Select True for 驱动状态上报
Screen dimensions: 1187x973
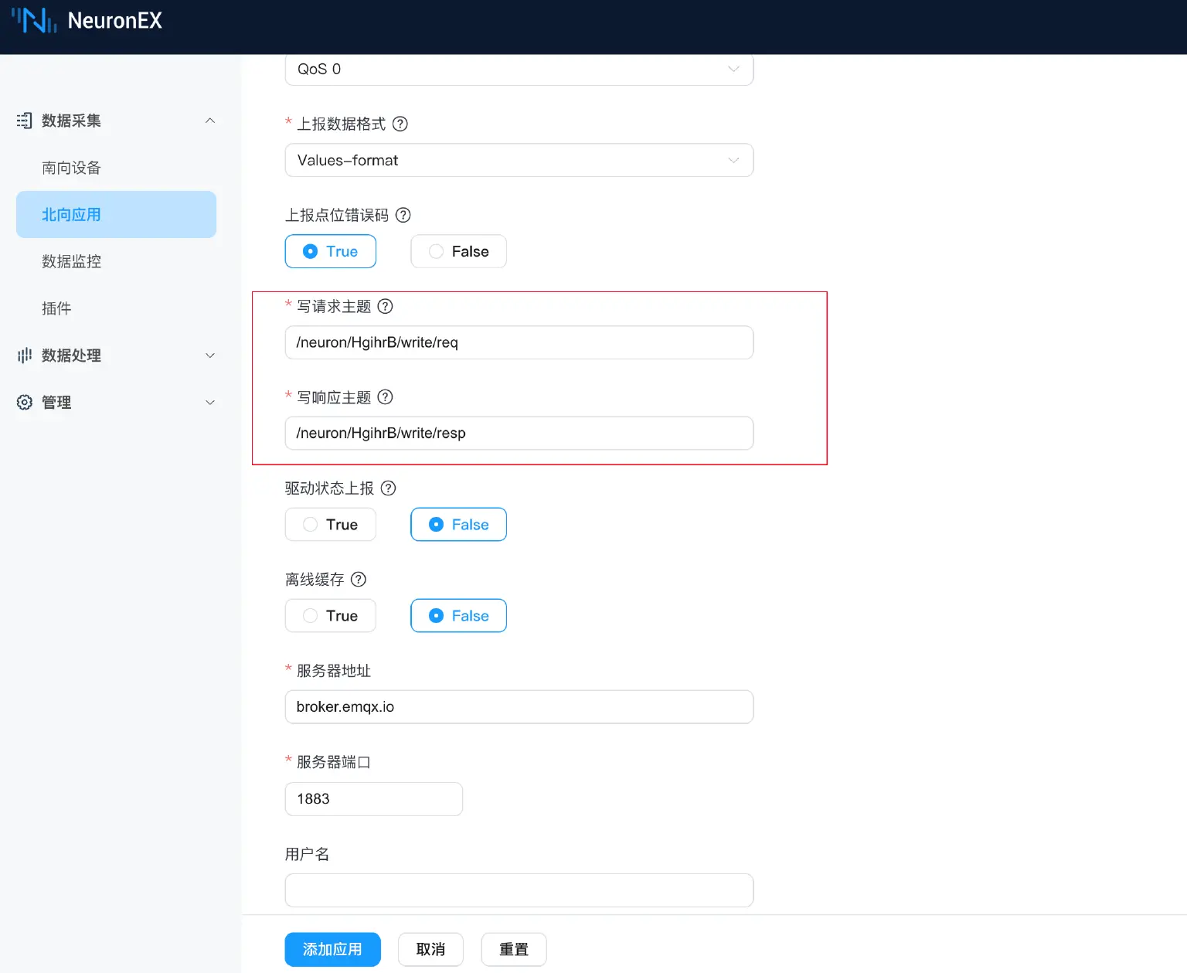(331, 525)
